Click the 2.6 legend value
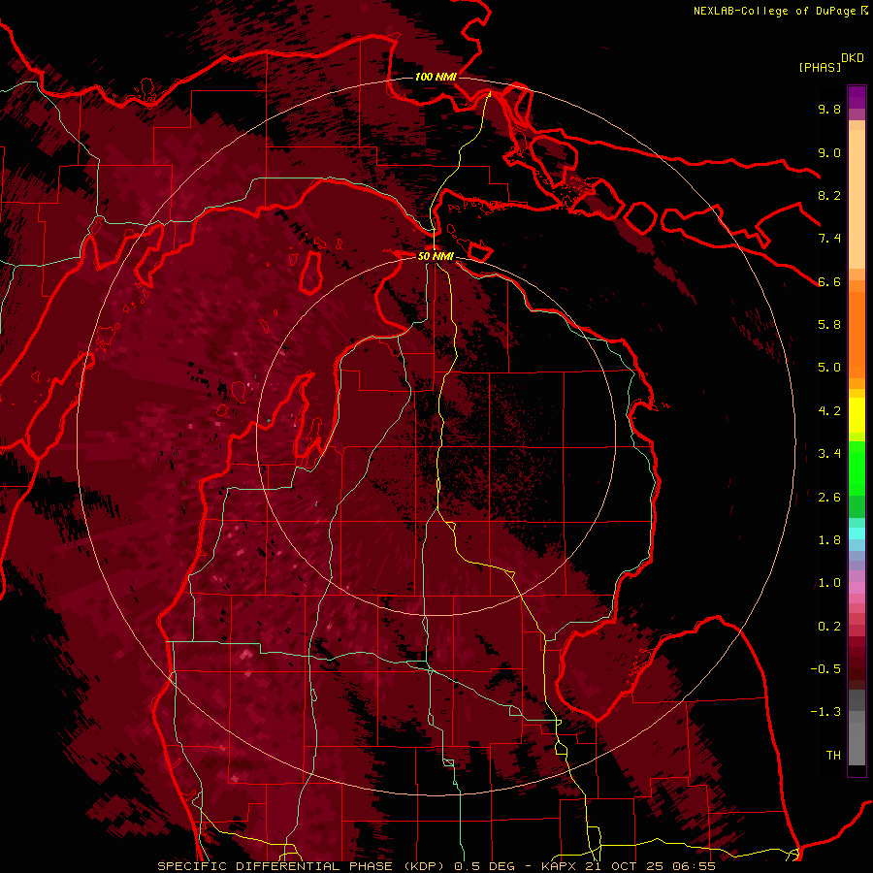873x873 pixels. coord(829,498)
